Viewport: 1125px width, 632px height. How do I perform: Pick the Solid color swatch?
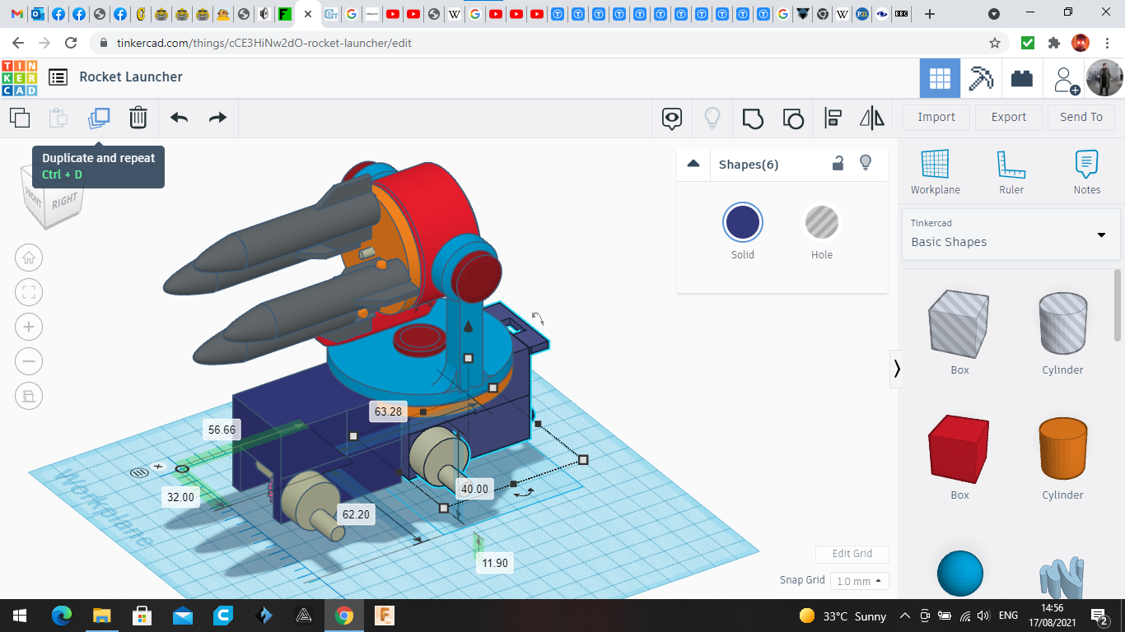click(x=743, y=223)
